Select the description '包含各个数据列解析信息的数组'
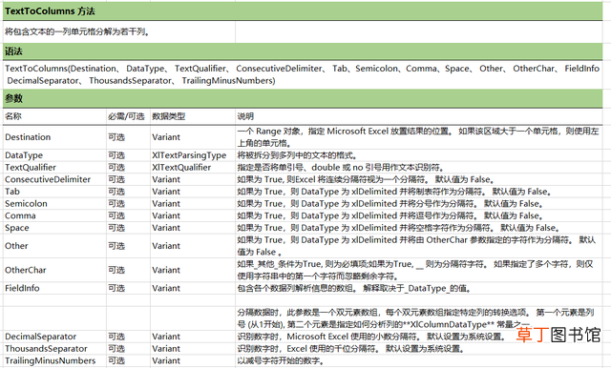Image resolution: width=611 pixels, height=368 pixels. click(x=419, y=288)
